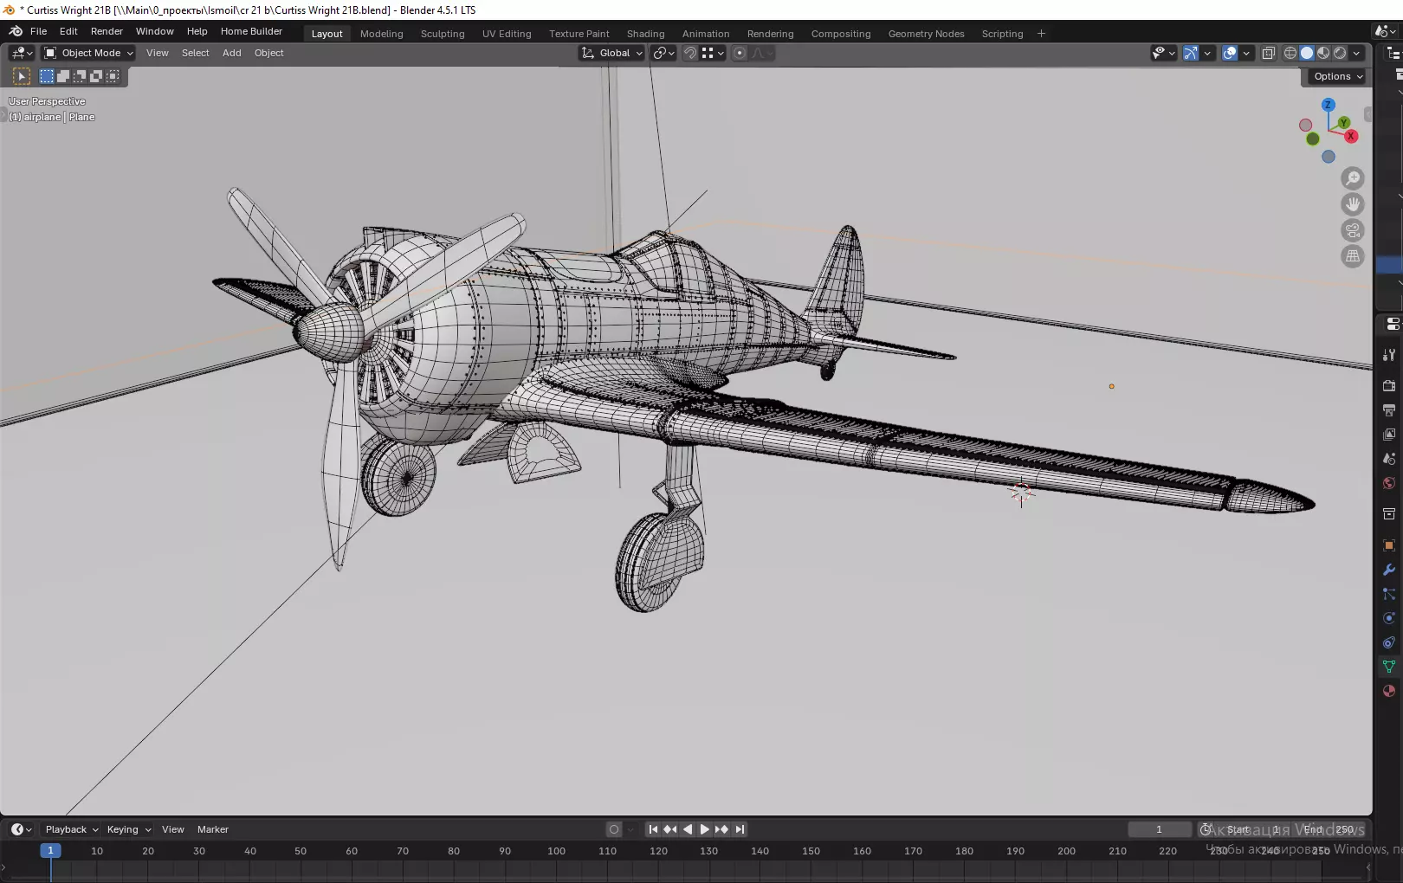Image resolution: width=1403 pixels, height=883 pixels.
Task: Open the gizmo settings dropdown arrow
Action: pyautogui.click(x=1207, y=53)
